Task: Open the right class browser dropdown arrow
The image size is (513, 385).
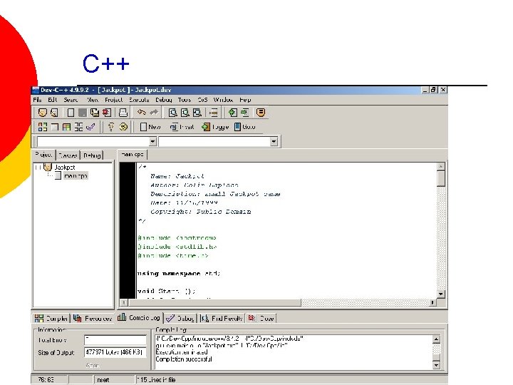Action: (274, 141)
